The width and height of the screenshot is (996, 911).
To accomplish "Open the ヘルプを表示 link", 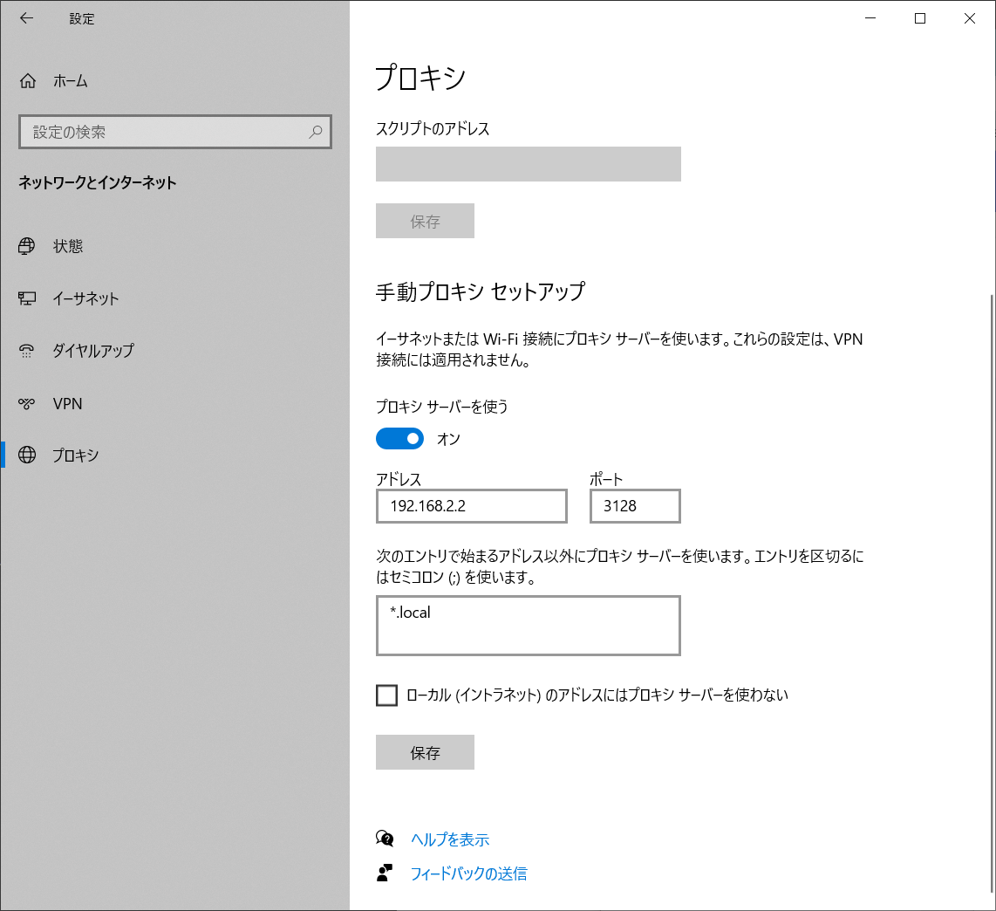I will coord(450,839).
